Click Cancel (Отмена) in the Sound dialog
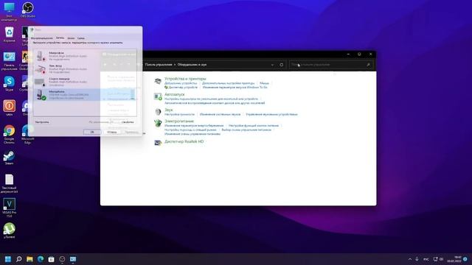 click(x=111, y=132)
